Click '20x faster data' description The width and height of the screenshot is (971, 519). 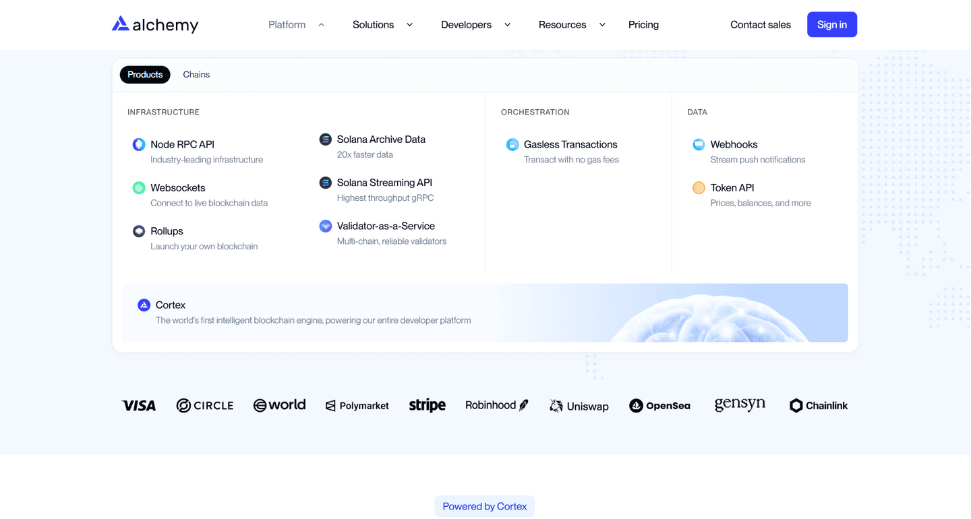tap(365, 154)
